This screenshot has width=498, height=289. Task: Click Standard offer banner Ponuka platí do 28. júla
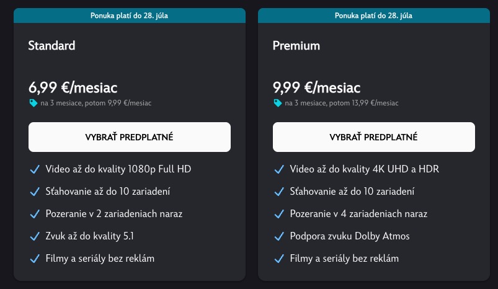130,16
